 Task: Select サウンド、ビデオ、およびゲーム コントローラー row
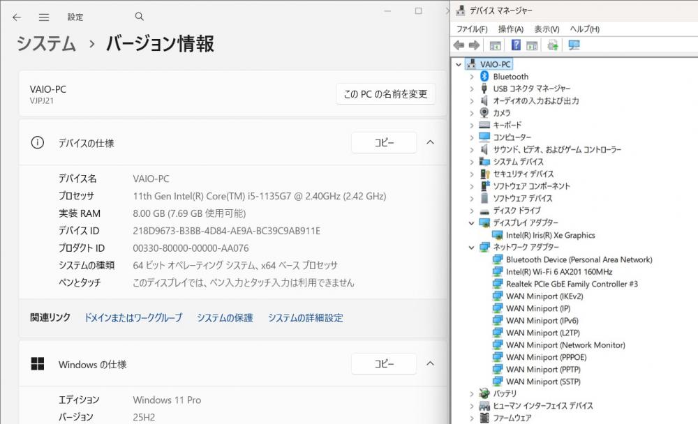pyautogui.click(x=557, y=149)
